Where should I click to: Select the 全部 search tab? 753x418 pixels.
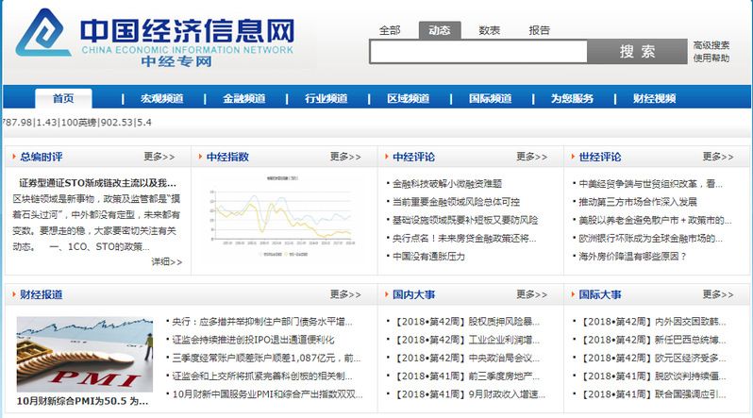[390, 30]
